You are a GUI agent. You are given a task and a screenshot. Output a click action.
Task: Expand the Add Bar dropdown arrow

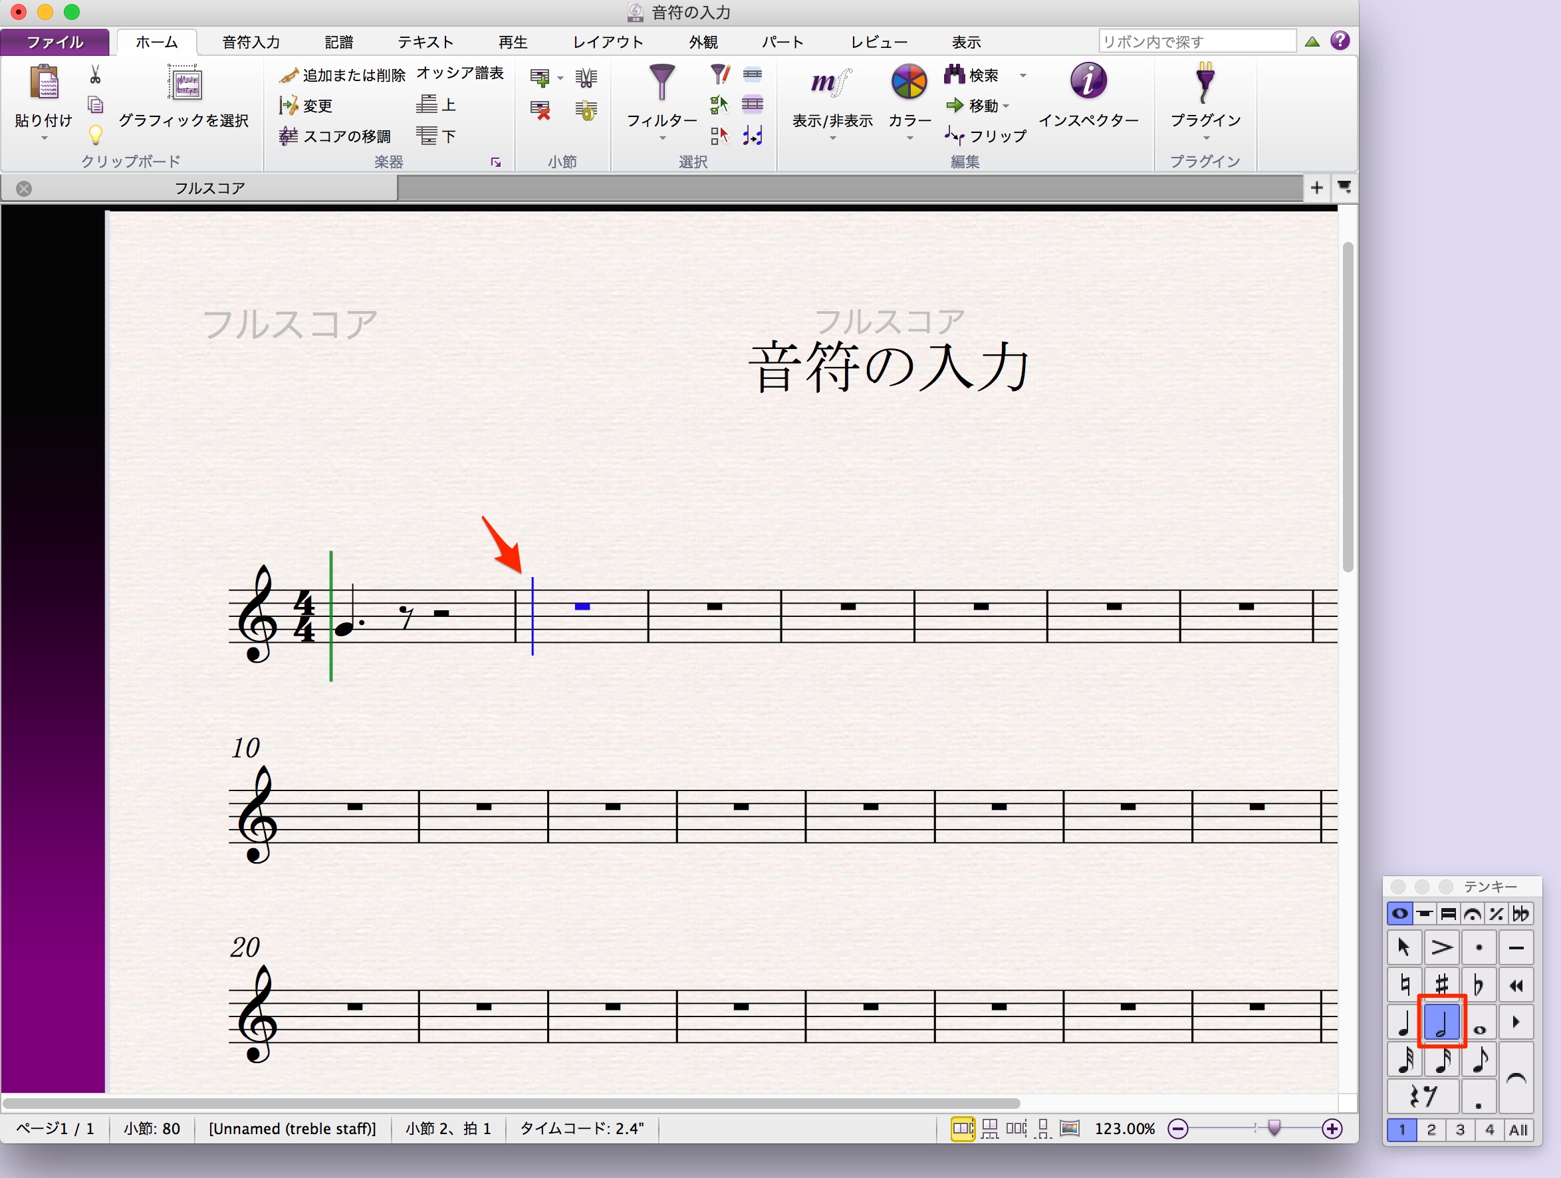click(x=560, y=78)
